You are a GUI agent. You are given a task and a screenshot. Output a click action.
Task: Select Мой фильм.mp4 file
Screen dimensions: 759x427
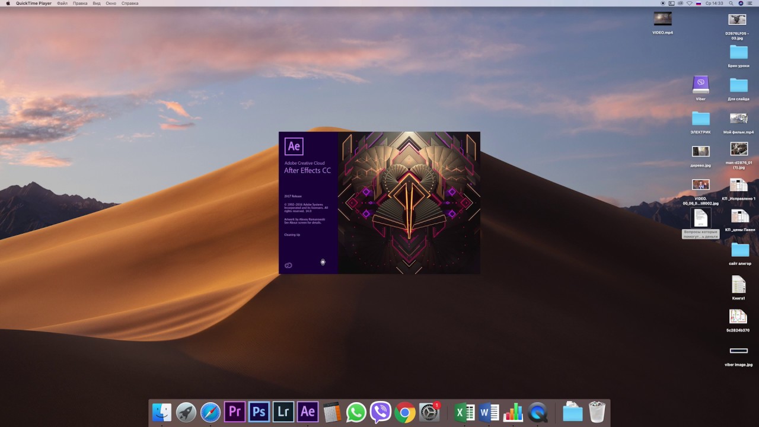click(x=739, y=118)
